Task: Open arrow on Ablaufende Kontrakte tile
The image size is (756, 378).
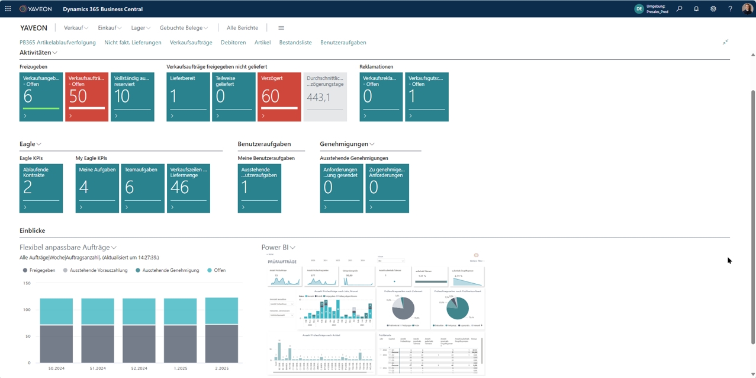Action: (x=25, y=207)
